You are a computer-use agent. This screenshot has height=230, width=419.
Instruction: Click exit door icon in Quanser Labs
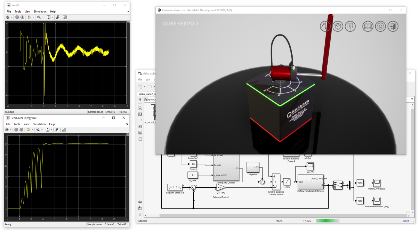point(393,26)
